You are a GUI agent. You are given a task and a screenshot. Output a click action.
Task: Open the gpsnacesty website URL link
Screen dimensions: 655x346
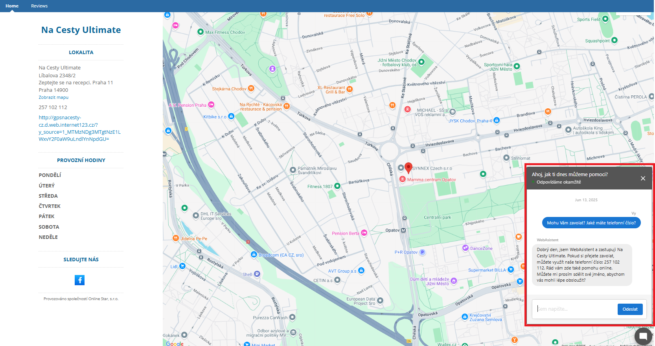[x=79, y=128]
